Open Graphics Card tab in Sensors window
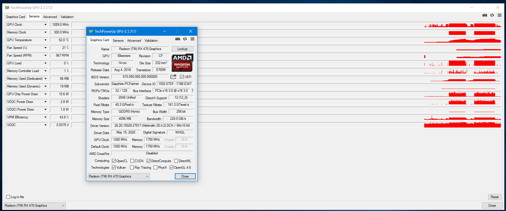This screenshot has height=211, width=506. [x=15, y=17]
